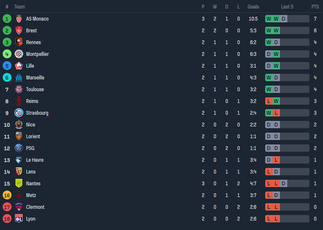This screenshot has height=230, width=323.
Task: Open the Montpellier team page link
Action: [37, 54]
